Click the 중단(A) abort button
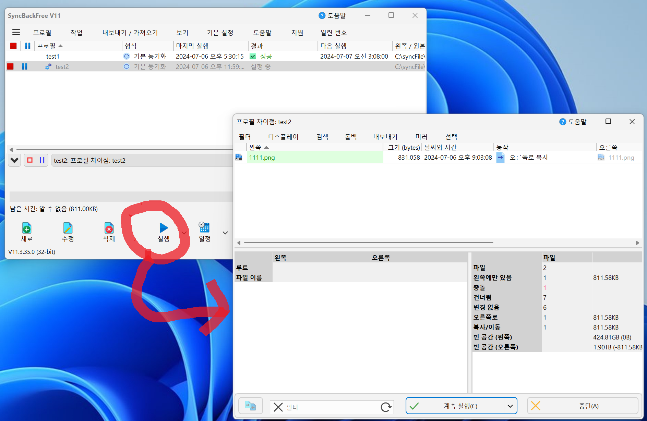 [583, 406]
